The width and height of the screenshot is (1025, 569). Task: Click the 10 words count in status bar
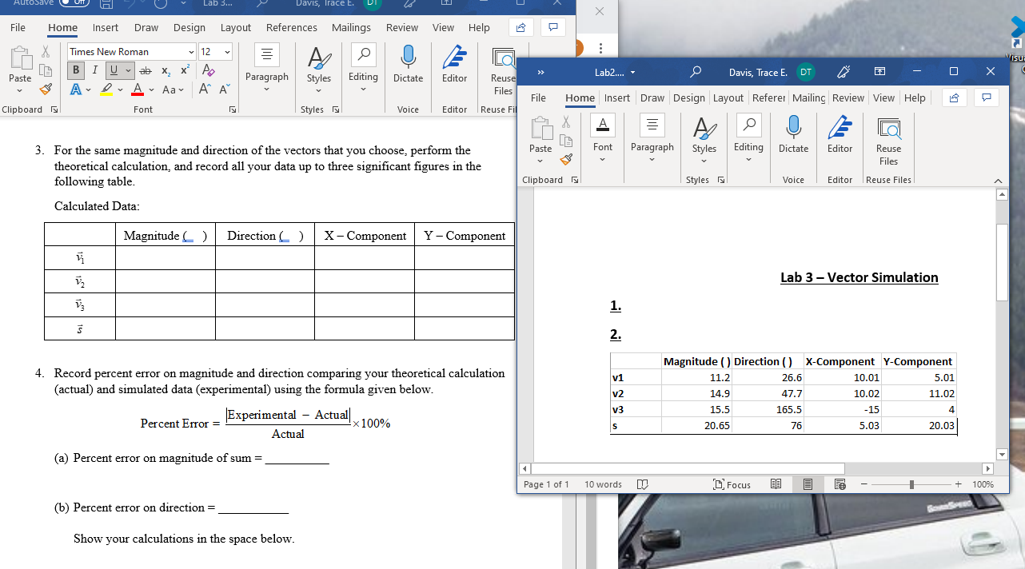(603, 484)
